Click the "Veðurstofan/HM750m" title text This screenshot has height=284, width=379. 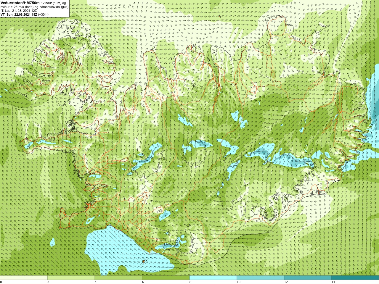pyautogui.click(x=20, y=3)
